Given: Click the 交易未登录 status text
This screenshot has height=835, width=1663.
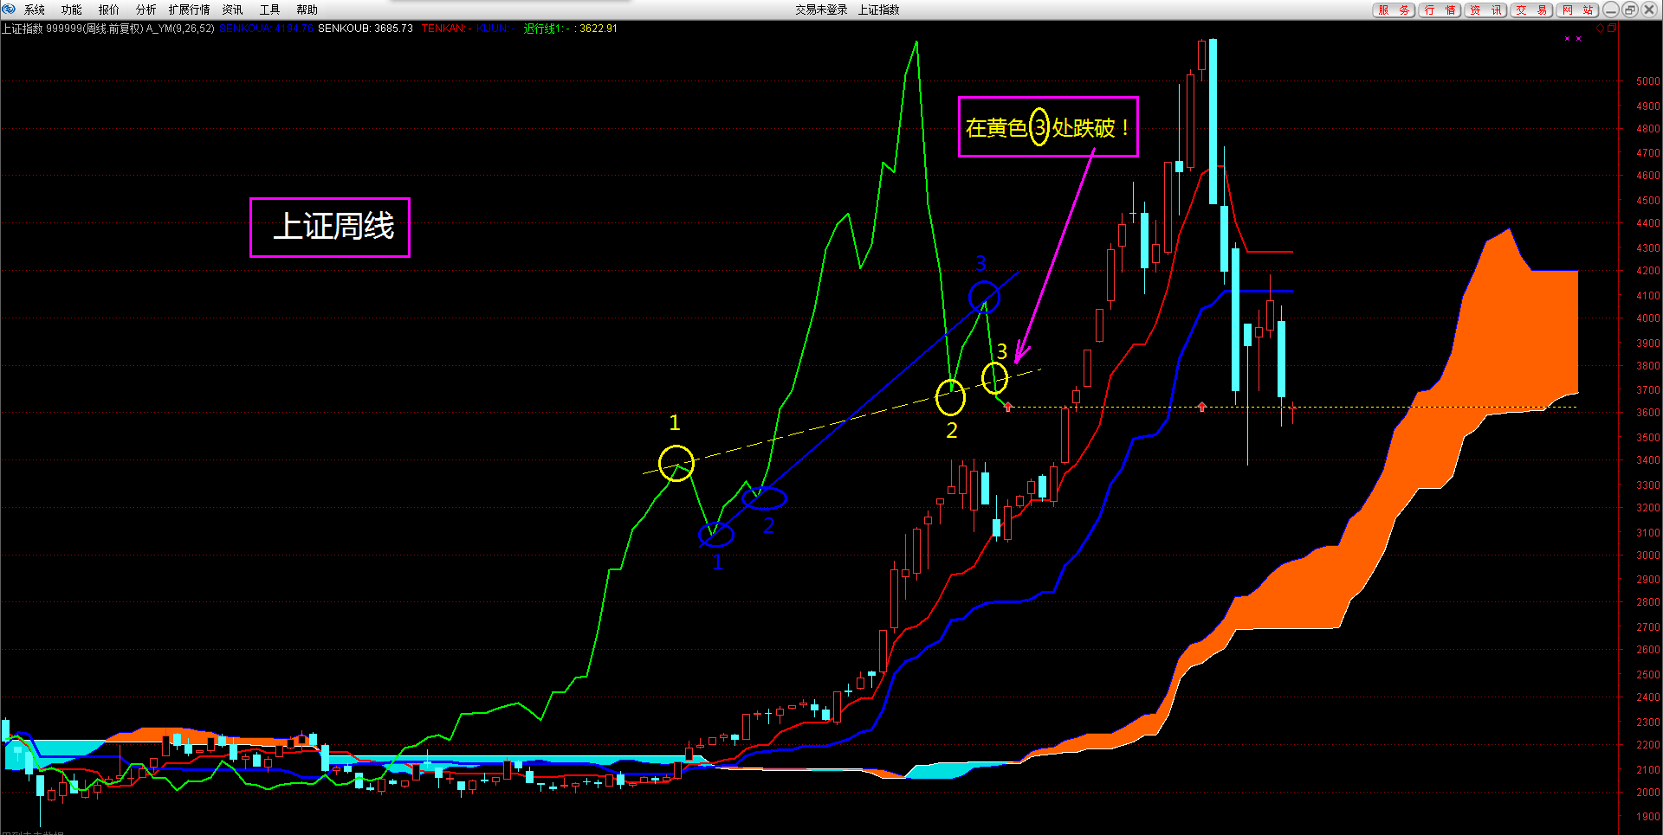Looking at the screenshot, I should pyautogui.click(x=821, y=10).
